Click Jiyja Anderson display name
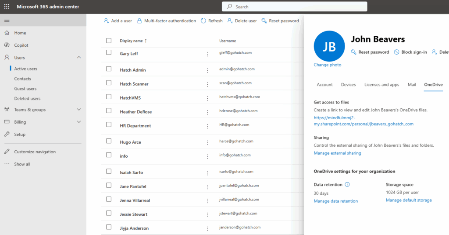The width and height of the screenshot is (449, 235). point(134,228)
